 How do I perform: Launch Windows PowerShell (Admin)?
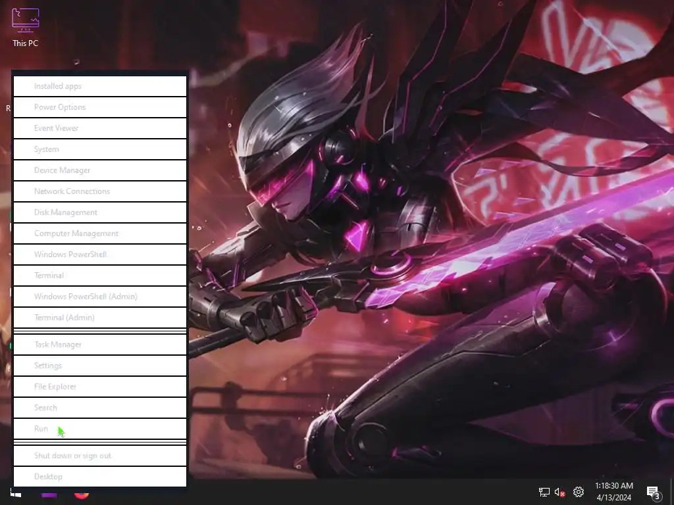click(100, 297)
